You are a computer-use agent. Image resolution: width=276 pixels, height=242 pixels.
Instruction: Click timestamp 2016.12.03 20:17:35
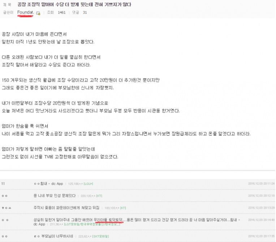[262, 236]
